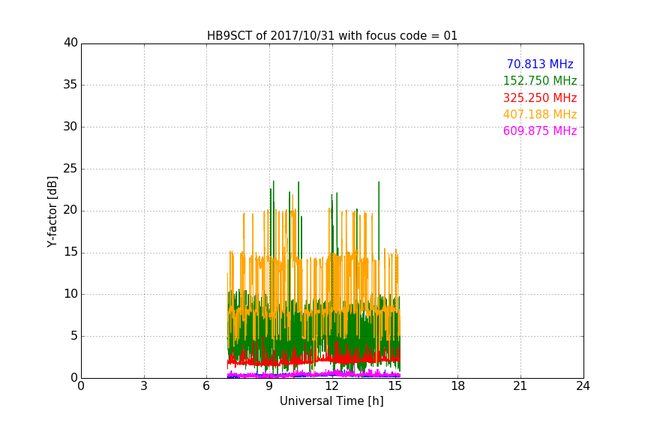Select the 325.250 MHz legend label
The width and height of the screenshot is (648, 432).
[x=540, y=97]
